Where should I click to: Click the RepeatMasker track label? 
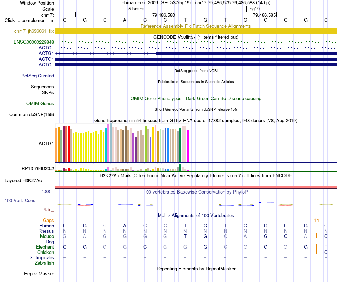39,273
